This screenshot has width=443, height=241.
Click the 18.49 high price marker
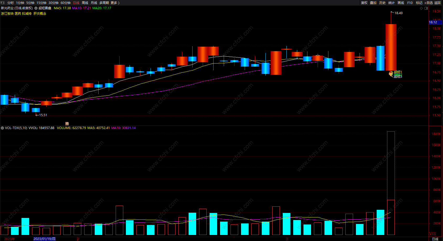[398, 13]
